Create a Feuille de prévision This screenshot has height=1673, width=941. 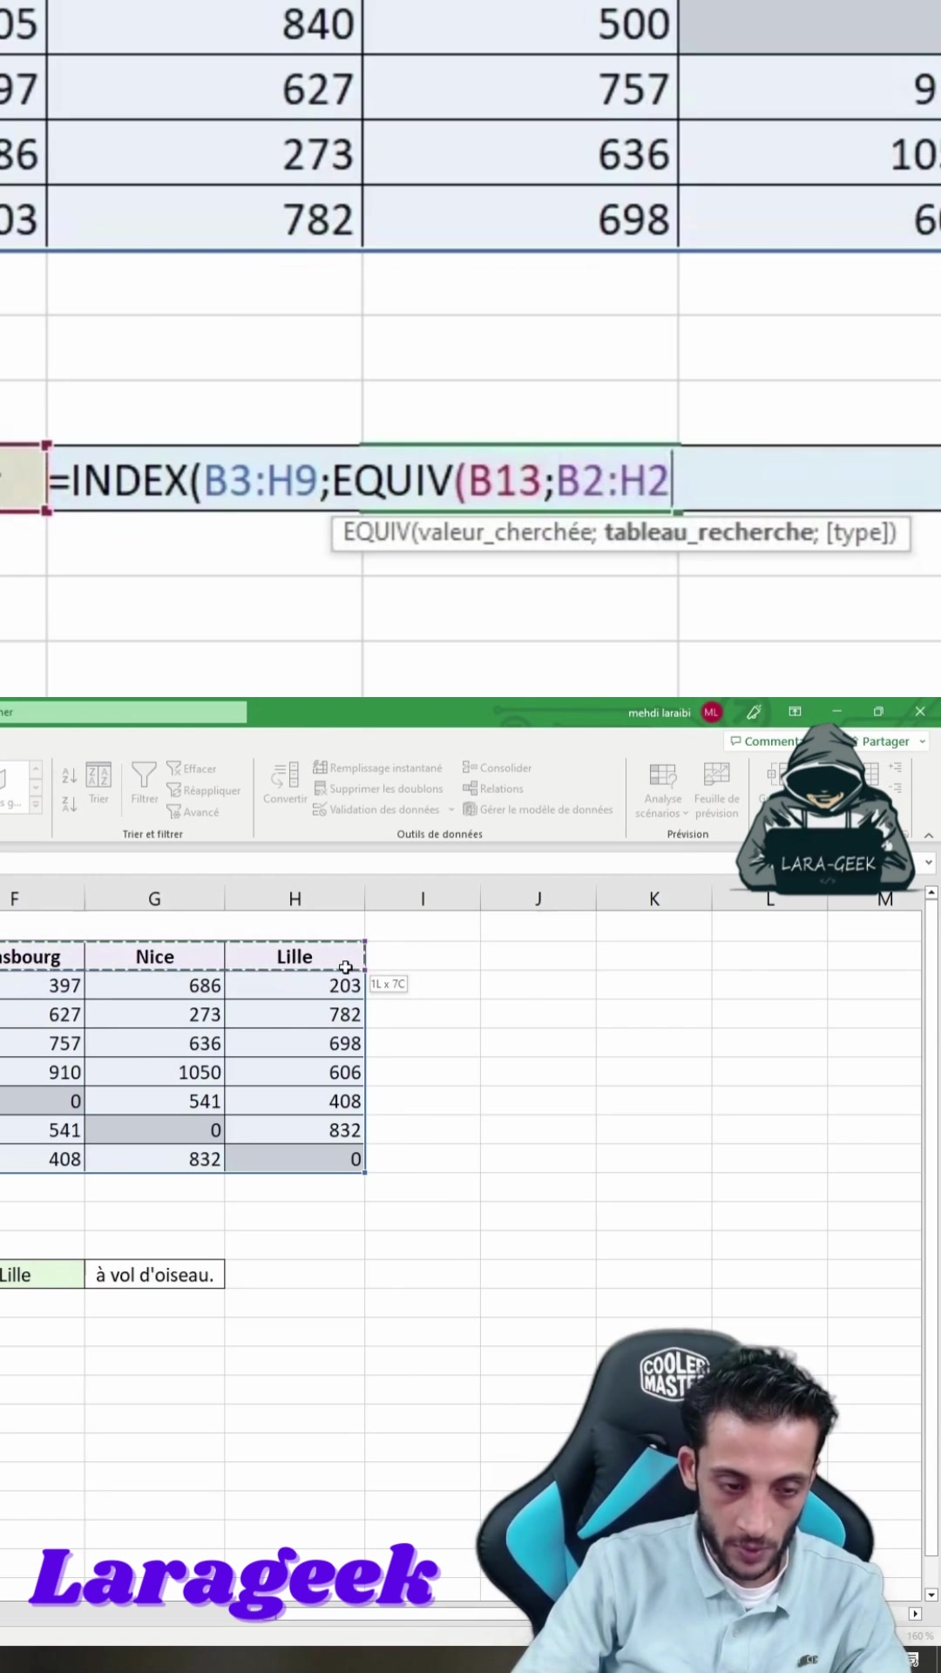click(717, 791)
